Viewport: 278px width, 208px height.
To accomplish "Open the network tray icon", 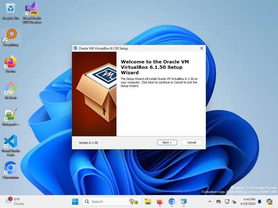I will point(227,201).
